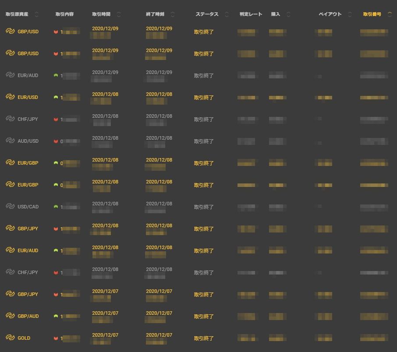Click sort arrows next to 終了時刻
The image size is (397, 352).
click(x=173, y=14)
